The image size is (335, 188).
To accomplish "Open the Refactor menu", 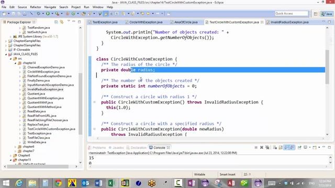I will tap(36, 7).
